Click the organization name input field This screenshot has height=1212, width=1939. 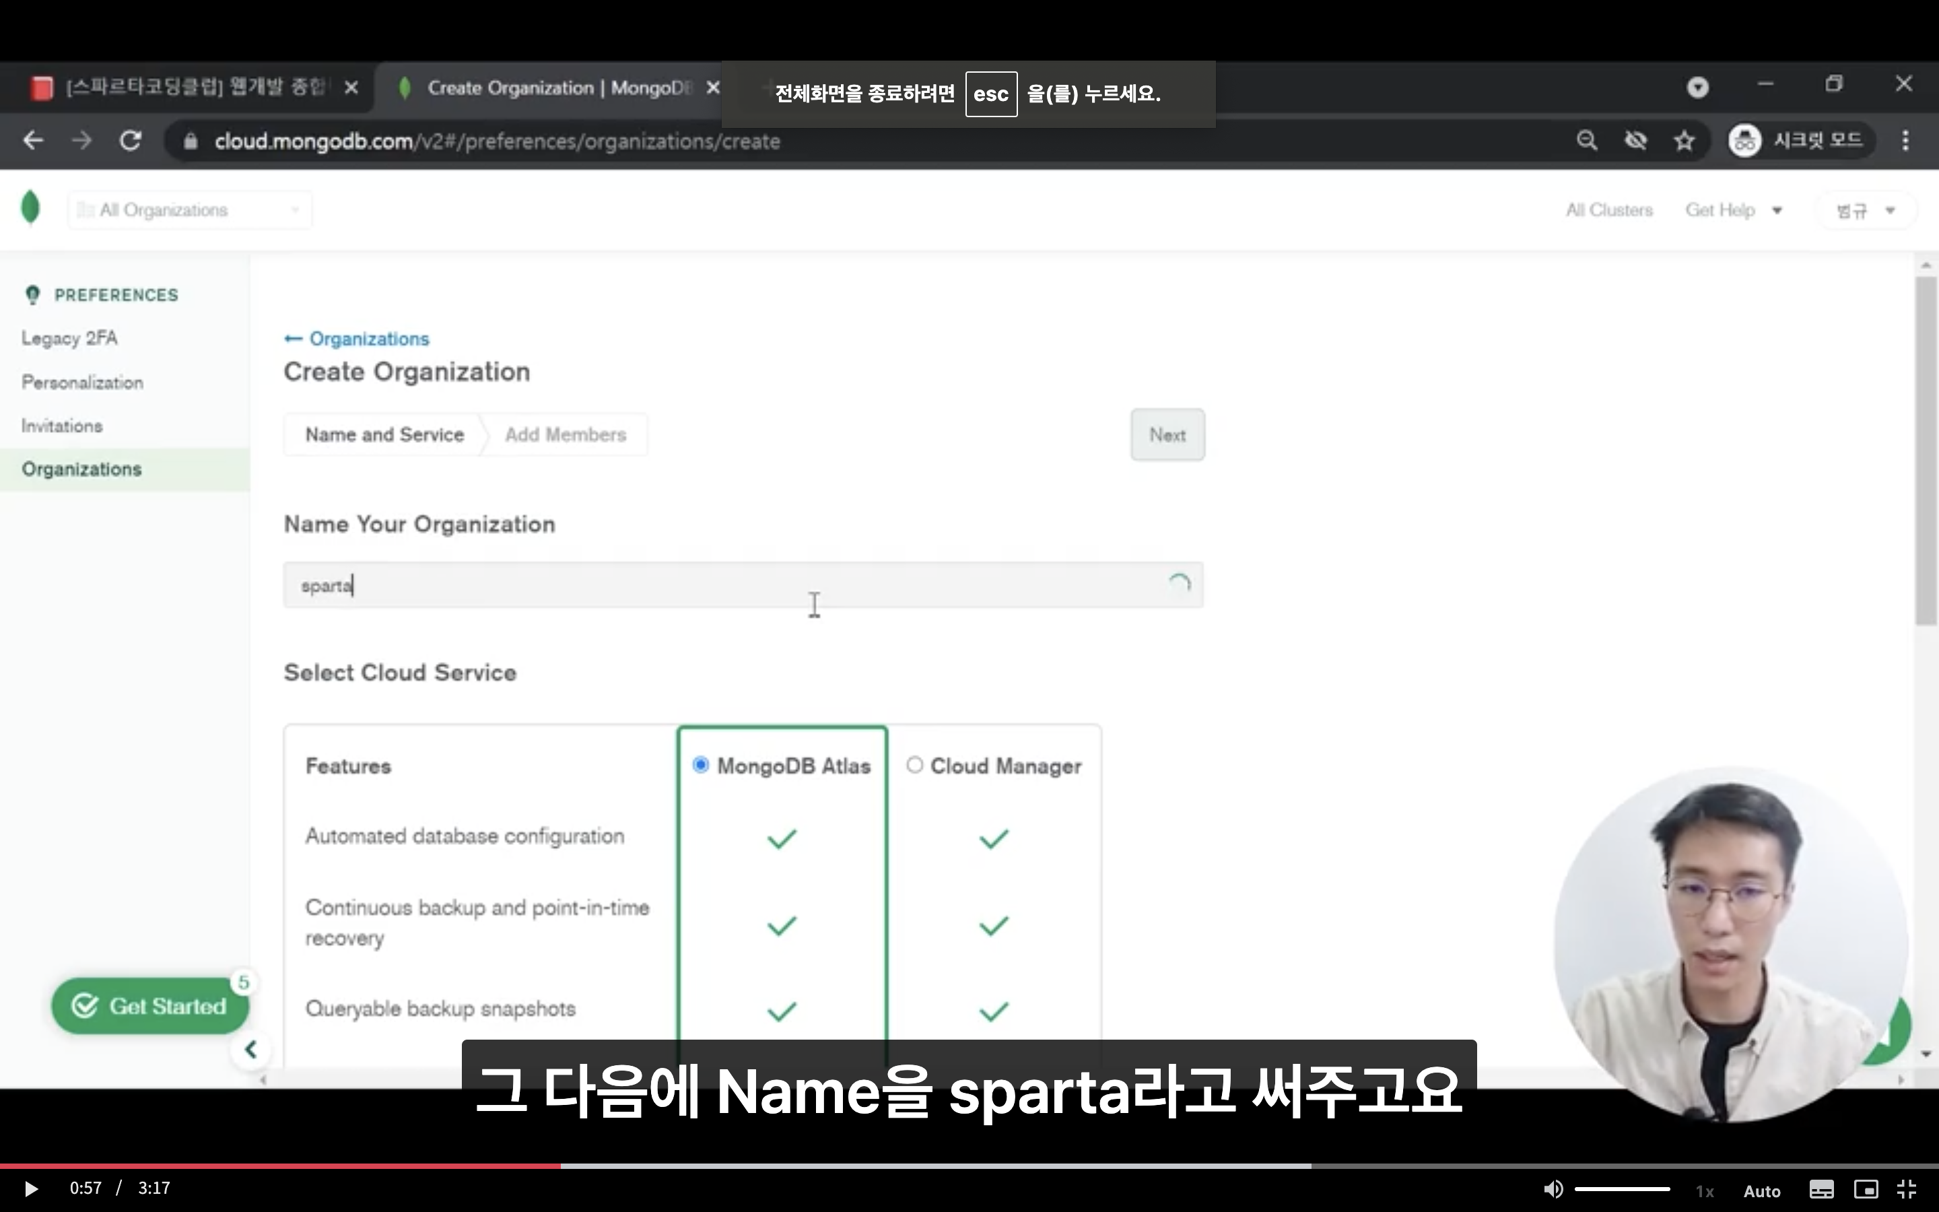point(743,585)
